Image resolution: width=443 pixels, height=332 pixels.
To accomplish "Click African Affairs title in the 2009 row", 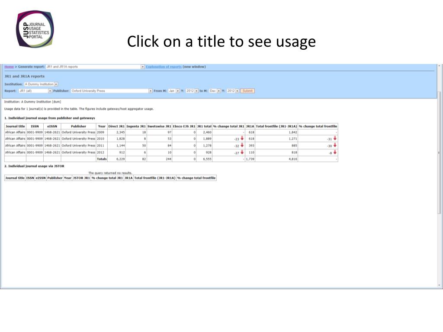I will pos(15,132).
